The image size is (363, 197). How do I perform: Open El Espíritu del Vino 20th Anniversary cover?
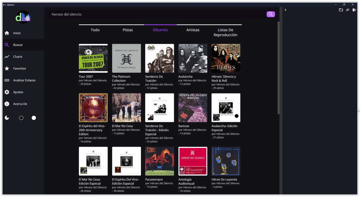coord(93,108)
